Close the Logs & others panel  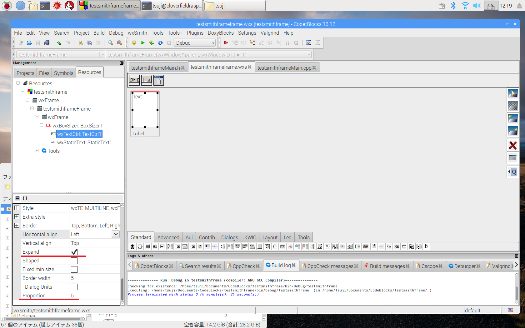click(516, 256)
